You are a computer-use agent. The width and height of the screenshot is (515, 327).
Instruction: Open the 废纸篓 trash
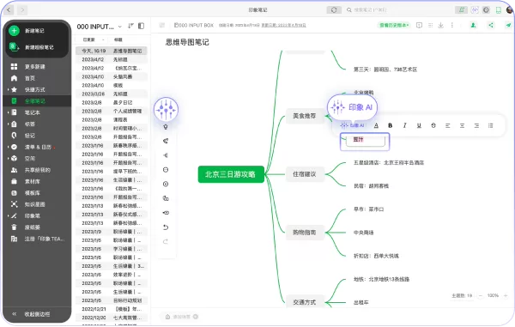point(33,227)
